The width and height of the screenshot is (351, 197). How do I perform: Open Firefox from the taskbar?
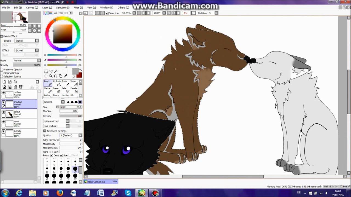coord(60,193)
